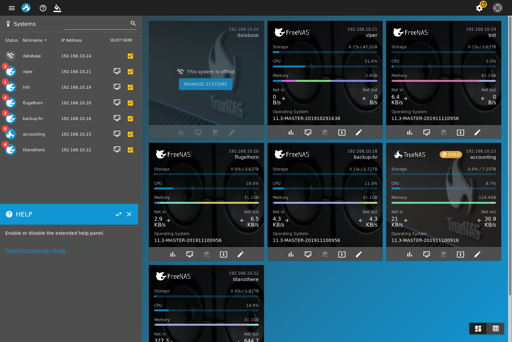Click the tn0 memory usage bar
Viewport: 512px width, 342px height.
click(x=444, y=81)
